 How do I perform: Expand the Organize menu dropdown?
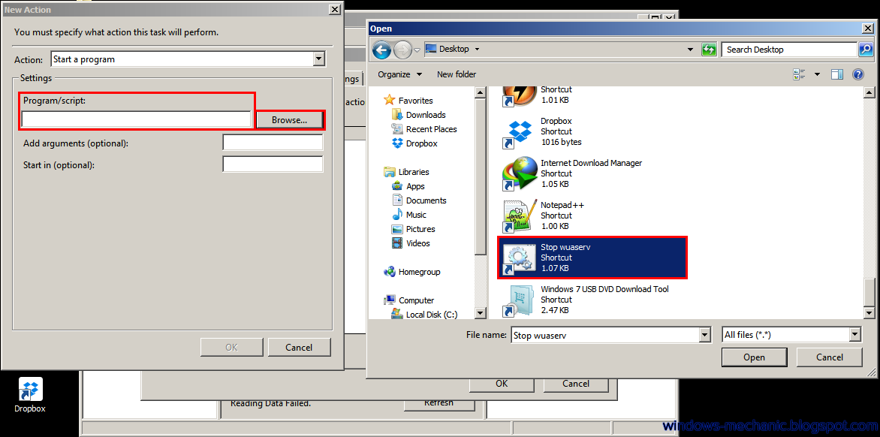pos(419,74)
